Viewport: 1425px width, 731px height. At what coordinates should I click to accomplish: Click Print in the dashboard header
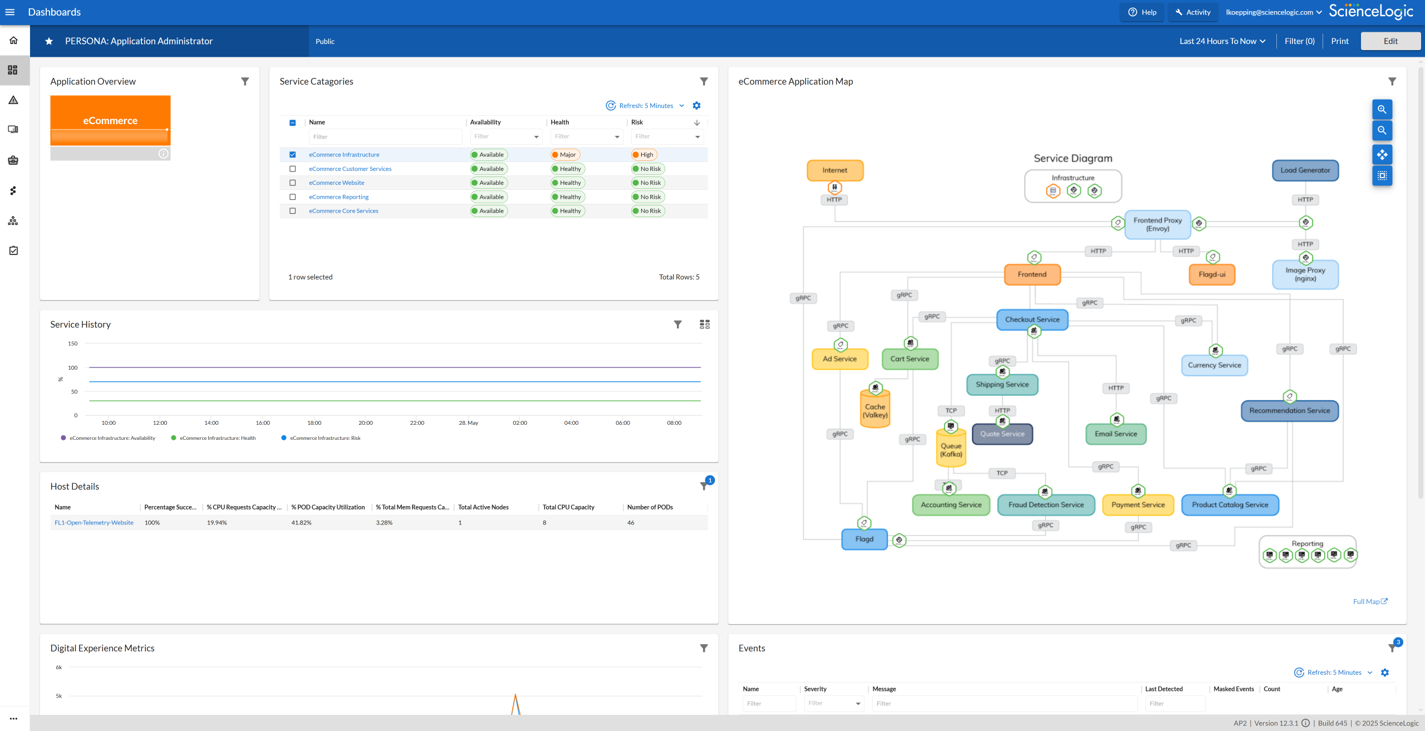coord(1340,41)
